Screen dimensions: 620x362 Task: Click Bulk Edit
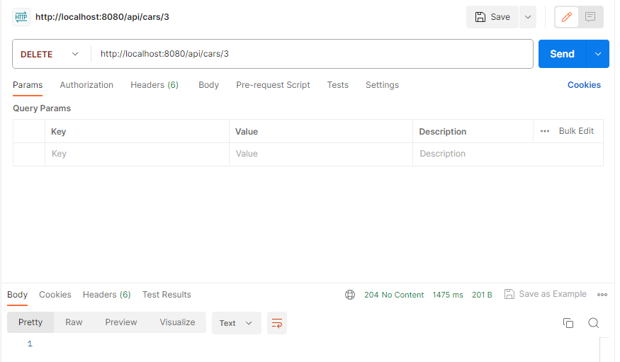tap(576, 131)
